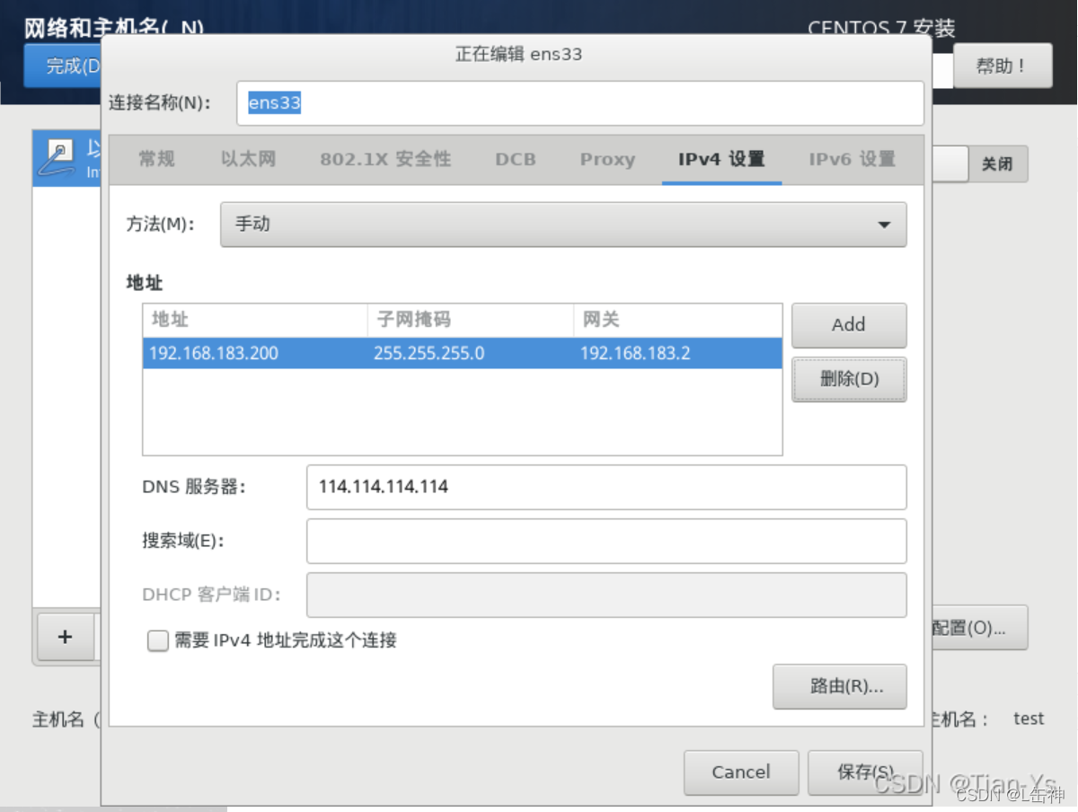Click the 完成(D) button in the installer window
Viewport: 1078px width, 812px height.
pyautogui.click(x=63, y=66)
